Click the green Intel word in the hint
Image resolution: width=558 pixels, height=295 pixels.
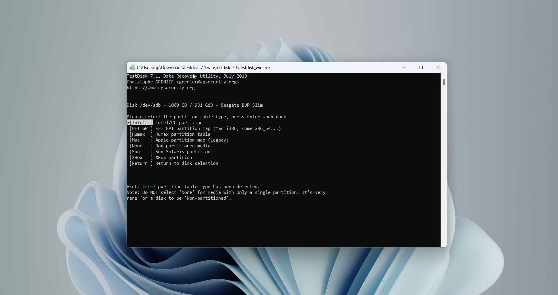point(149,187)
